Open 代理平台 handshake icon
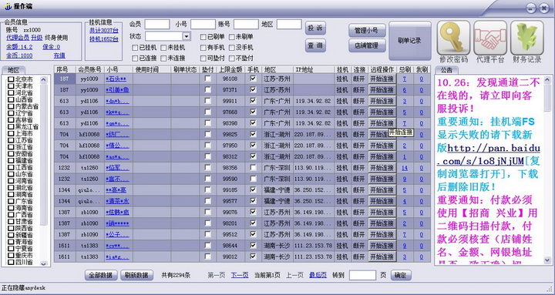This screenshot has width=555, height=295. click(490, 38)
